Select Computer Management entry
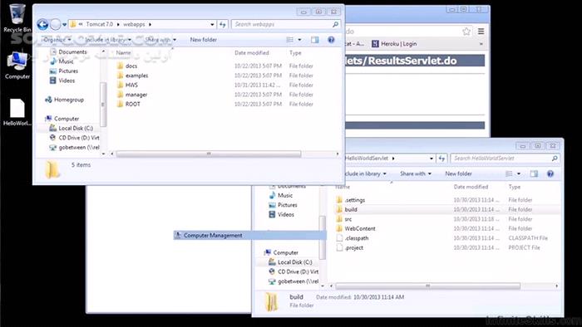Viewport: 582px width, 327px height. [x=249, y=235]
